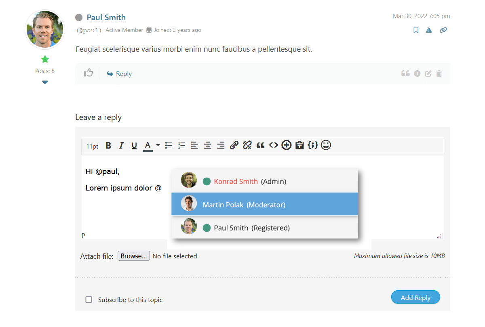Toggle underline formatting in the editor
The height and width of the screenshot is (327, 485).
(x=134, y=145)
